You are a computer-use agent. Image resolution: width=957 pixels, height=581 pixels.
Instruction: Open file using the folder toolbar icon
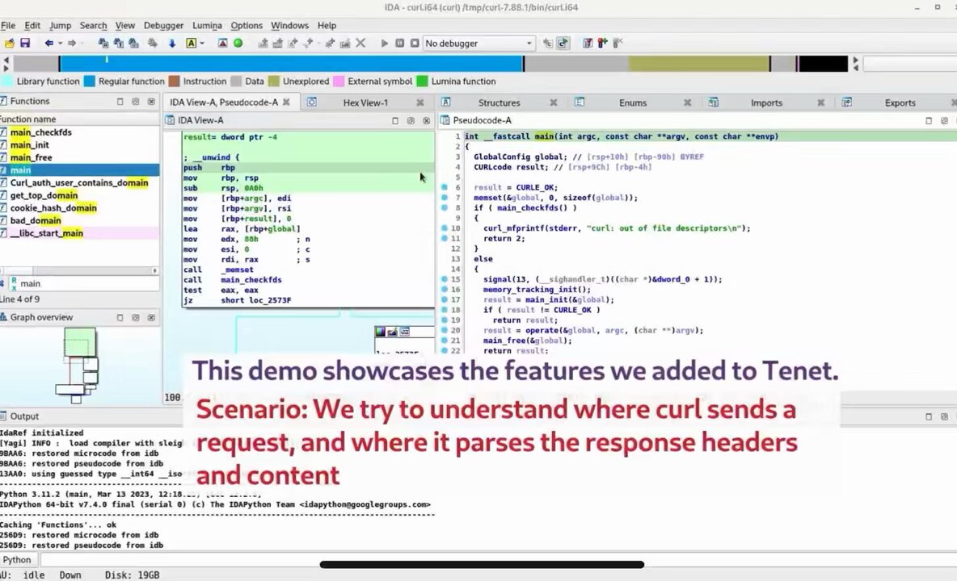[x=9, y=44]
